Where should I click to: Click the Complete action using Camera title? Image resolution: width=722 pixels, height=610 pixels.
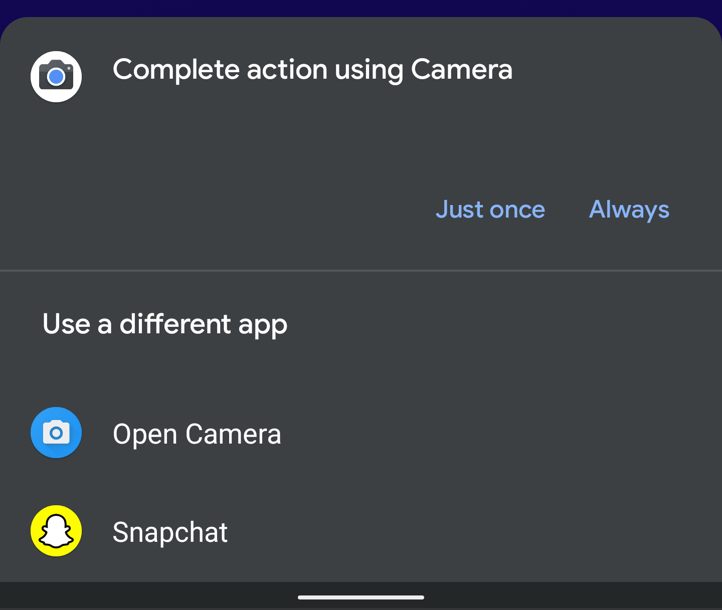tap(313, 70)
